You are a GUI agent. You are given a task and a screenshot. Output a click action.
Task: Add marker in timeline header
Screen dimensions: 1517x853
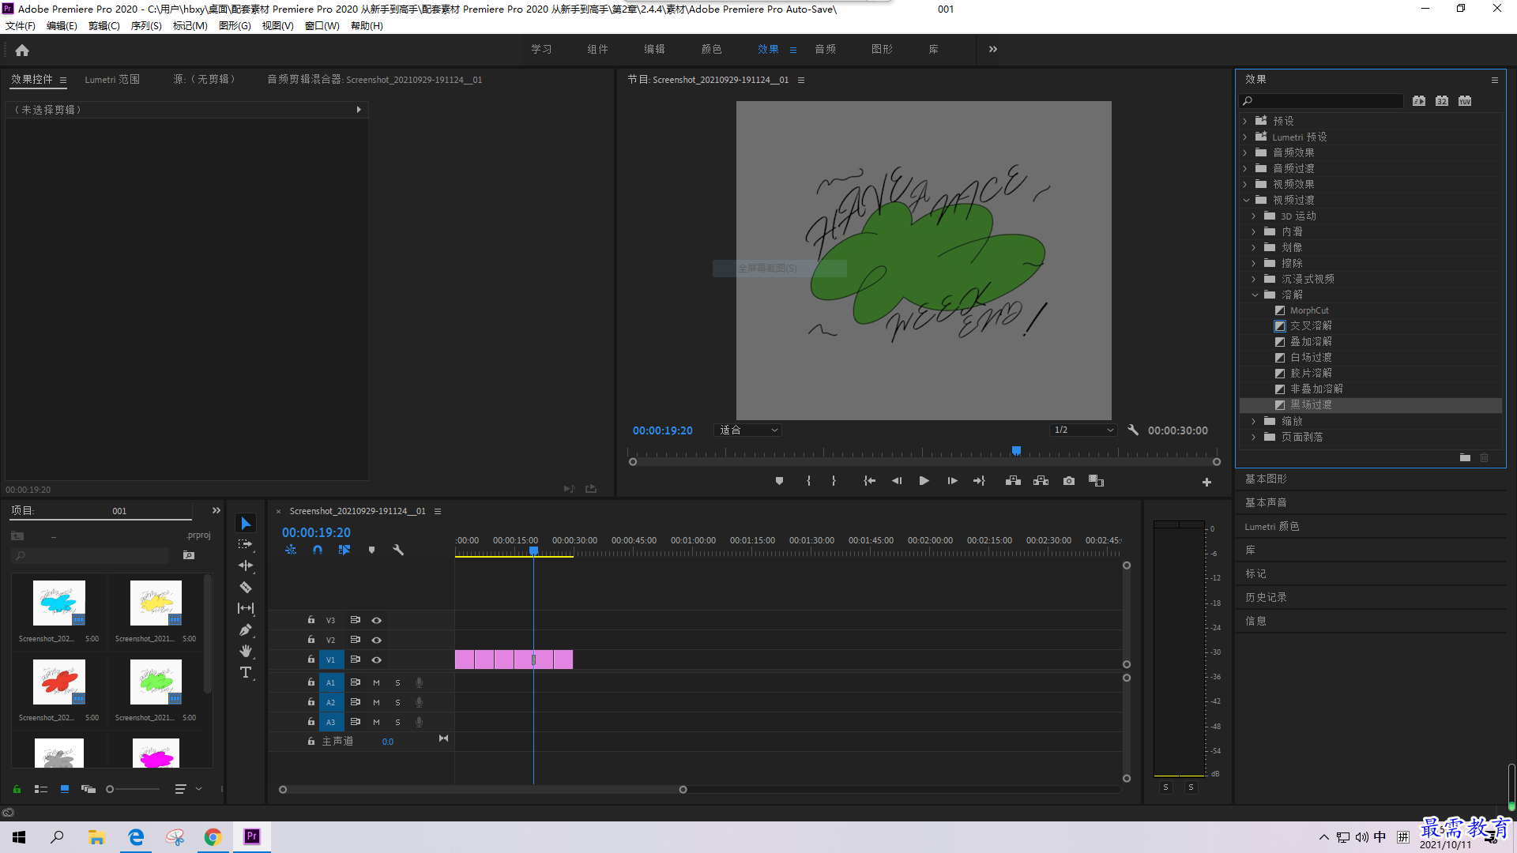click(371, 550)
